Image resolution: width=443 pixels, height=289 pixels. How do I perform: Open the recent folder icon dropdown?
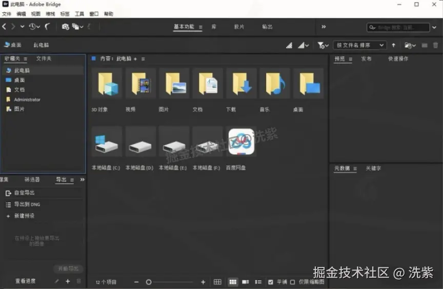410,45
